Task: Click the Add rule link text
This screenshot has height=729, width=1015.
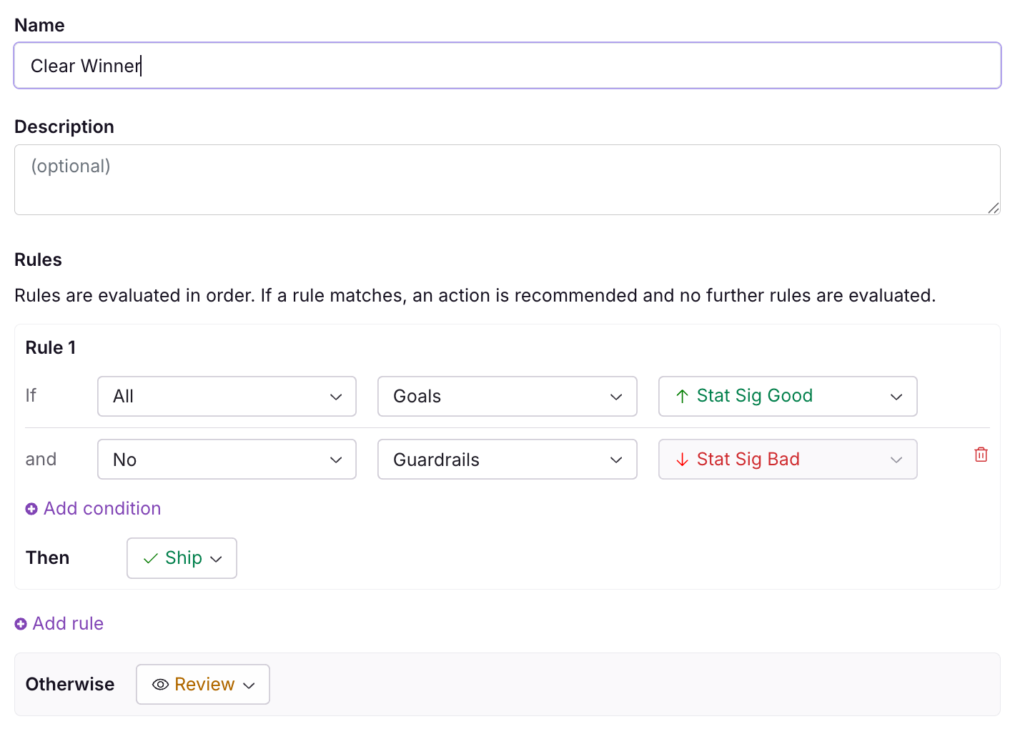Action: click(x=68, y=624)
